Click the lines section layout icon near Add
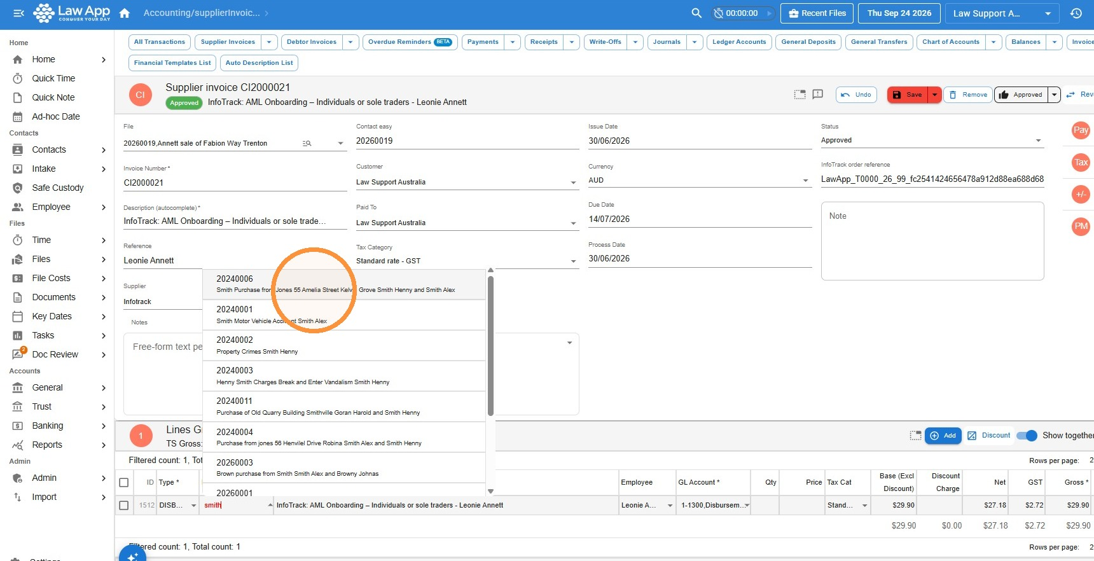The height and width of the screenshot is (561, 1094). coord(915,436)
